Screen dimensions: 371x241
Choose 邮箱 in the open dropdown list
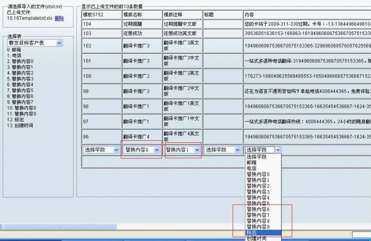click(x=252, y=163)
